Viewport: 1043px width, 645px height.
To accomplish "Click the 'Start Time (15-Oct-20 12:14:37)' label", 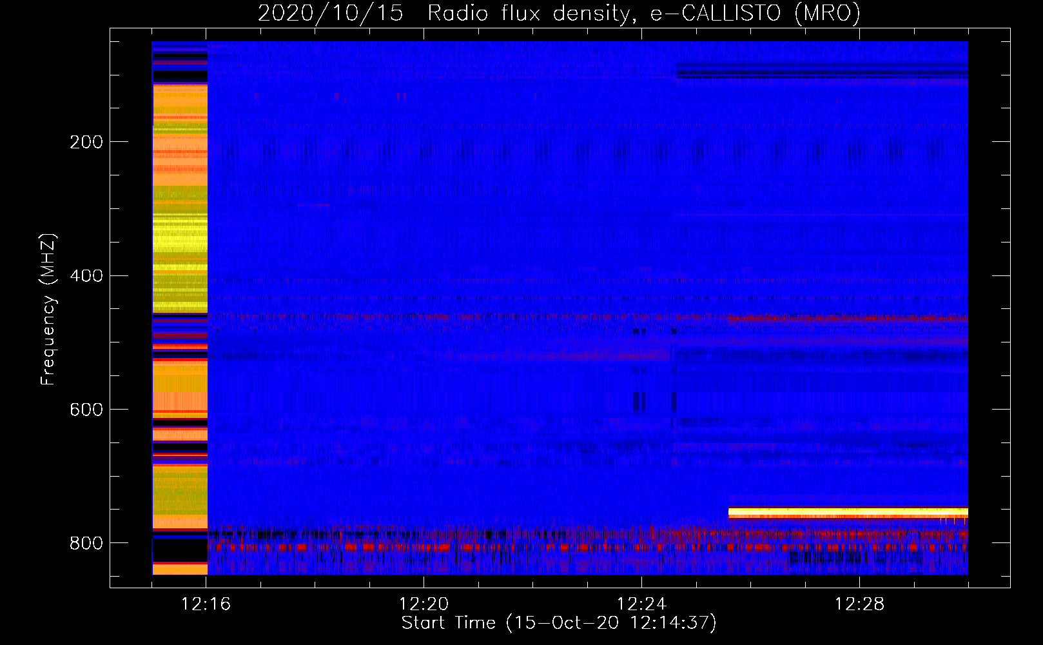I will click(559, 623).
